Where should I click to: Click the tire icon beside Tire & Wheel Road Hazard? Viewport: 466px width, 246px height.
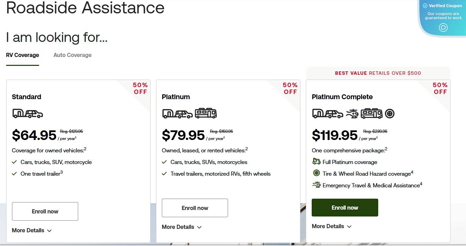tap(316, 173)
